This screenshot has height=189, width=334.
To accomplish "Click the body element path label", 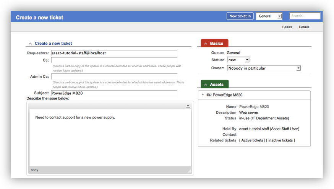I will pyautogui.click(x=34, y=170).
